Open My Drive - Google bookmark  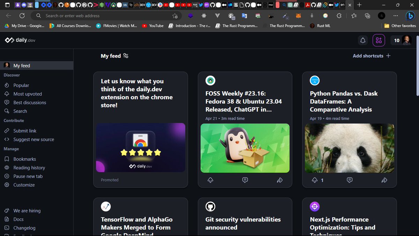(24, 26)
